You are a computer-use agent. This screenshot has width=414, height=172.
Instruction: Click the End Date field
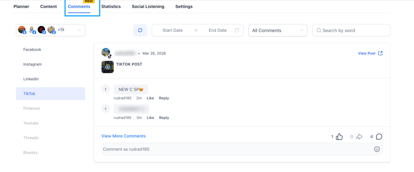tap(217, 30)
